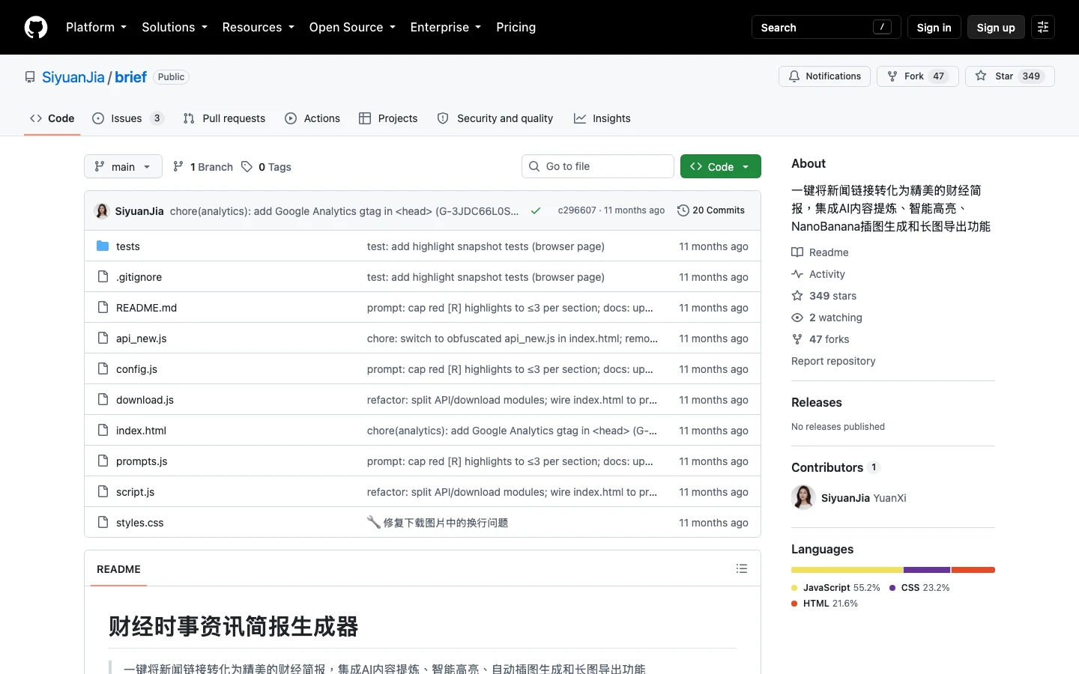The height and width of the screenshot is (674, 1079).
Task: Click file icon next to config.js
Action: pyautogui.click(x=103, y=369)
